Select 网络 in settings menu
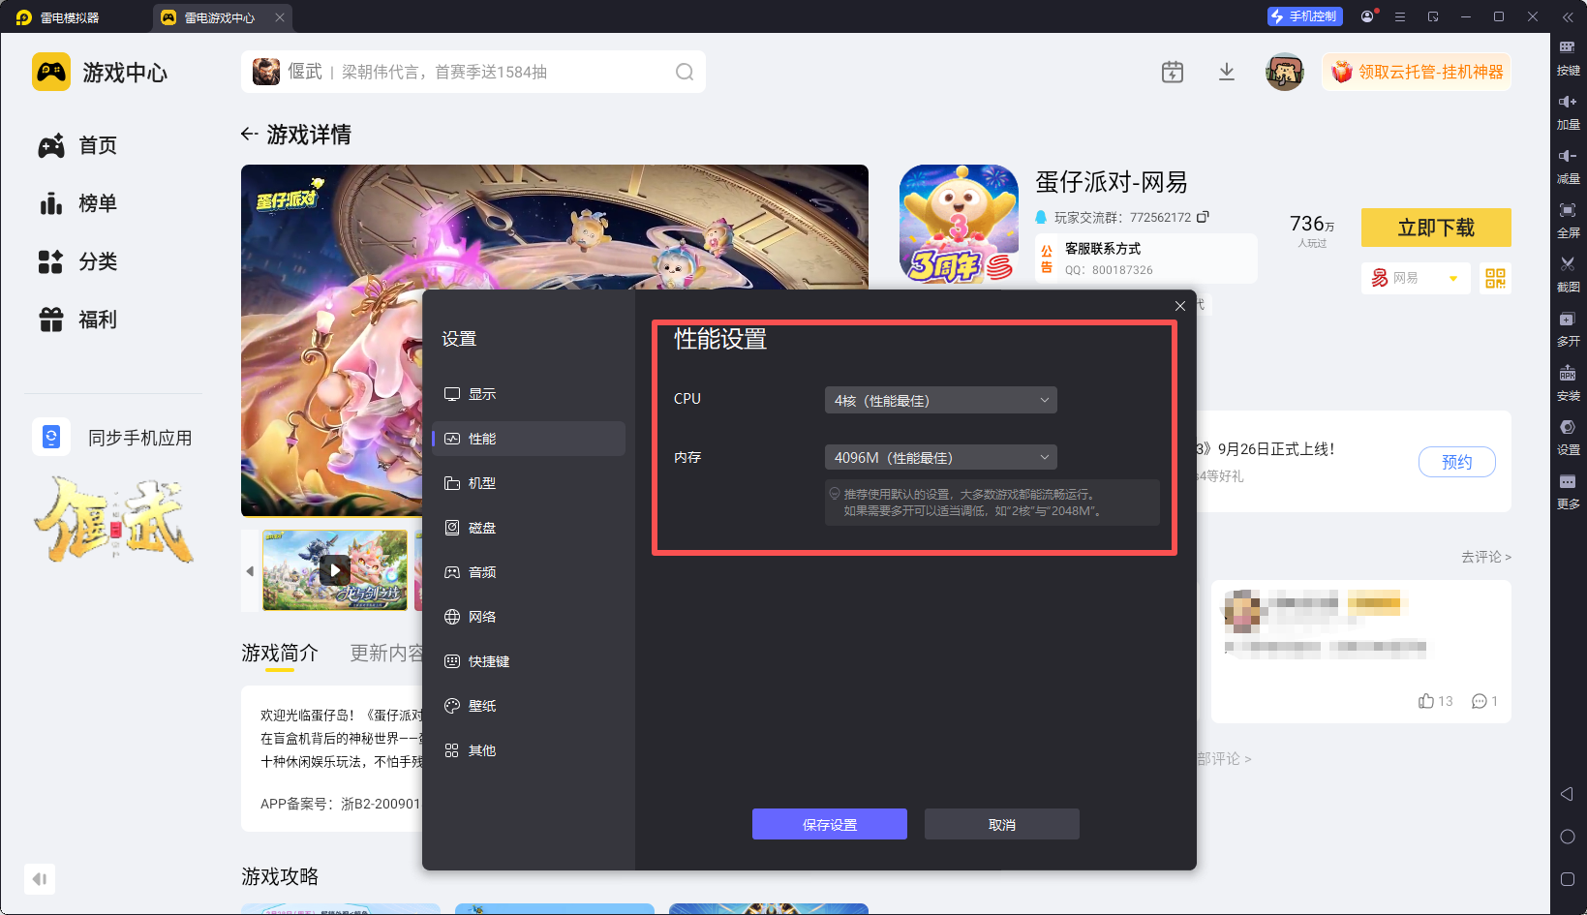The height and width of the screenshot is (915, 1587). 528,617
